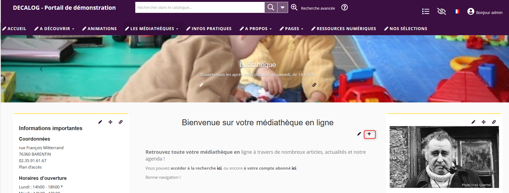The image size is (509, 193).
Task: Expand the search options dropdown arrow
Action: tap(282, 7)
